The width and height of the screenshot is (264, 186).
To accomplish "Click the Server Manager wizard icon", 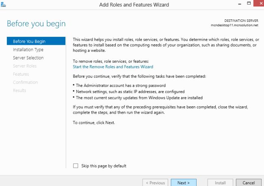I will [4, 4].
